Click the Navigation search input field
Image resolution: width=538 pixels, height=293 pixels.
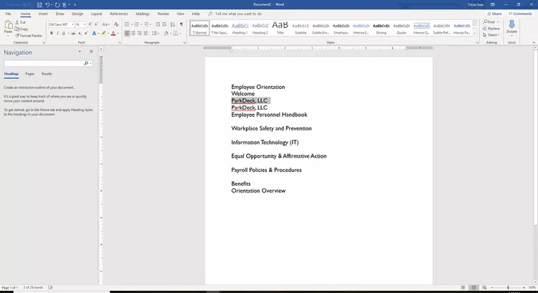tap(44, 63)
